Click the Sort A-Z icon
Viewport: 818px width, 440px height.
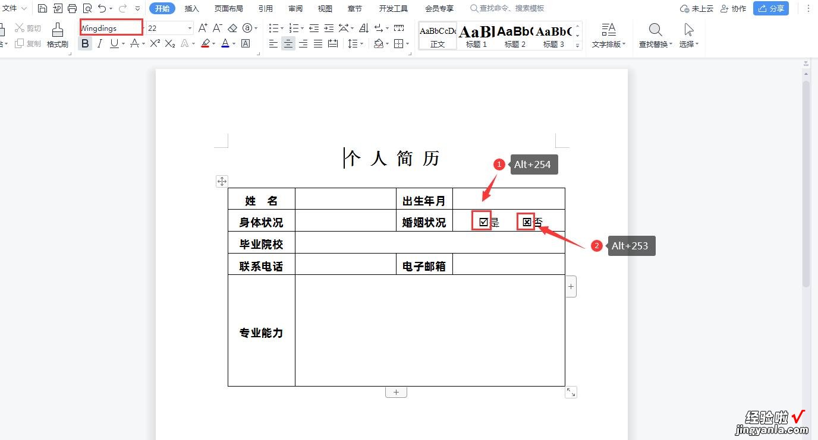pyautogui.click(x=364, y=28)
